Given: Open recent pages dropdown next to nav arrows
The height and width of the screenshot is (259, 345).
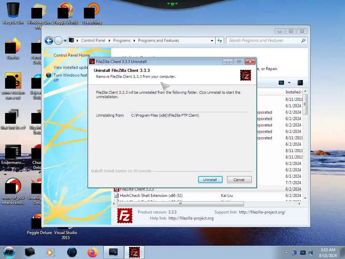Looking at the screenshot, I should 65,41.
